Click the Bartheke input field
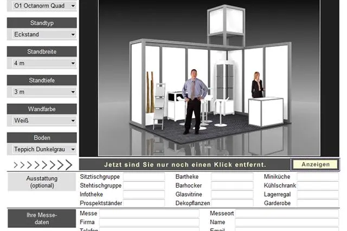 click(x=232, y=177)
